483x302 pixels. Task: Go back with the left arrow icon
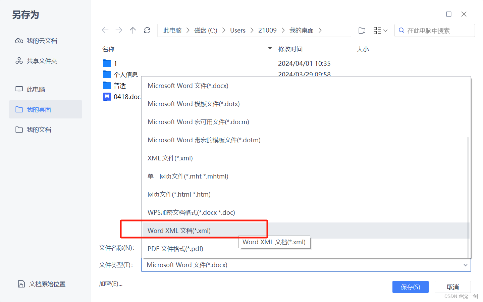(x=105, y=30)
